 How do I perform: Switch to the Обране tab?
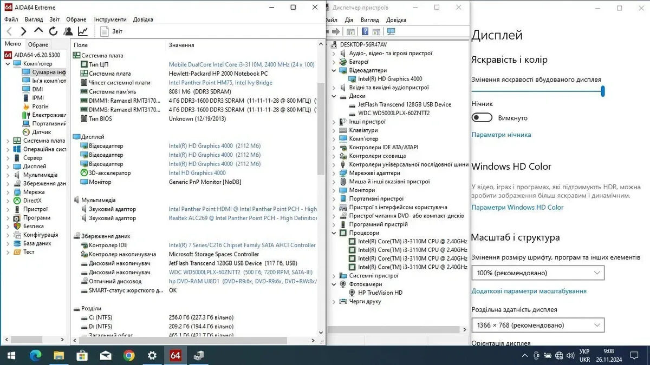[x=38, y=44]
